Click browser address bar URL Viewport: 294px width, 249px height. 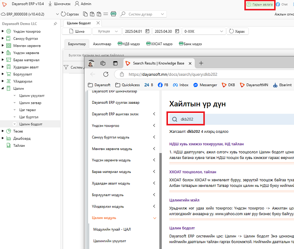point(173,74)
